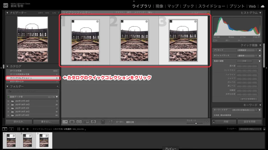This screenshot has height=150, width=268.
Task: Go back with filmstrip left arrow
Action: pyautogui.click(x=23, y=129)
